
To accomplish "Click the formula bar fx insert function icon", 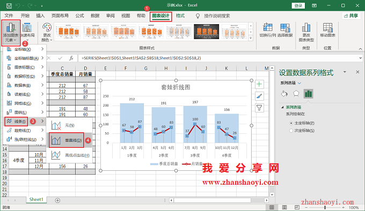I will point(71,58).
